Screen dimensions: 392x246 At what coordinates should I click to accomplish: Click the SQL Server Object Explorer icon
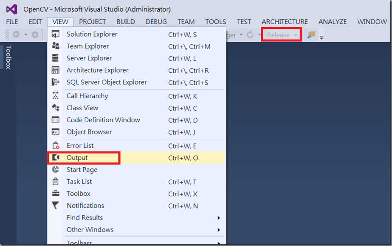pyautogui.click(x=55, y=82)
